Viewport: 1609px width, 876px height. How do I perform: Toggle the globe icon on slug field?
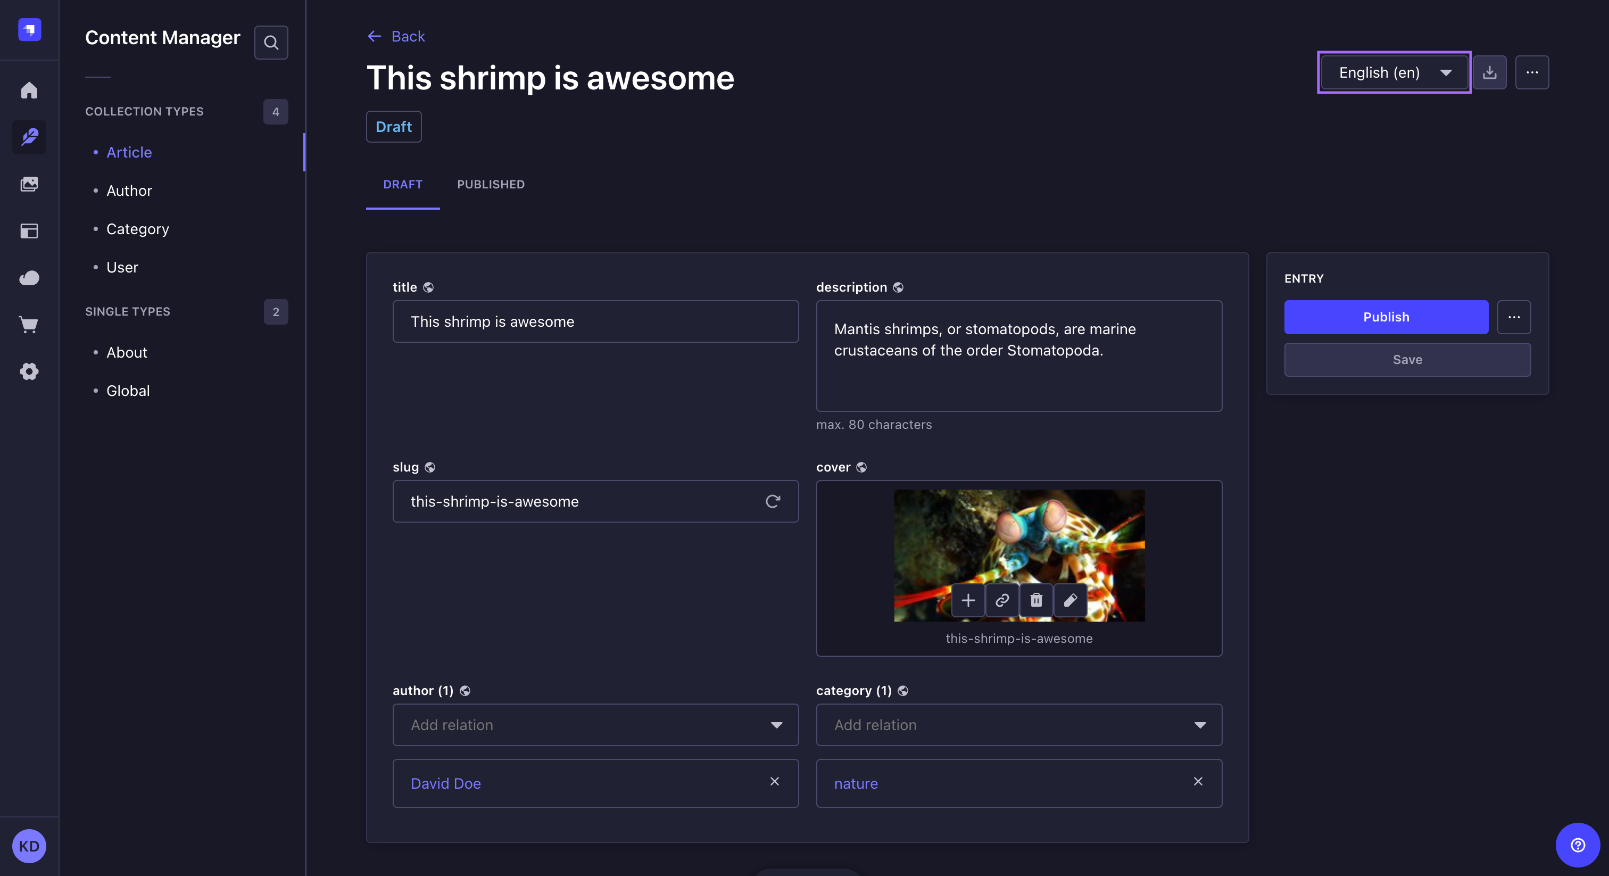pyautogui.click(x=429, y=466)
